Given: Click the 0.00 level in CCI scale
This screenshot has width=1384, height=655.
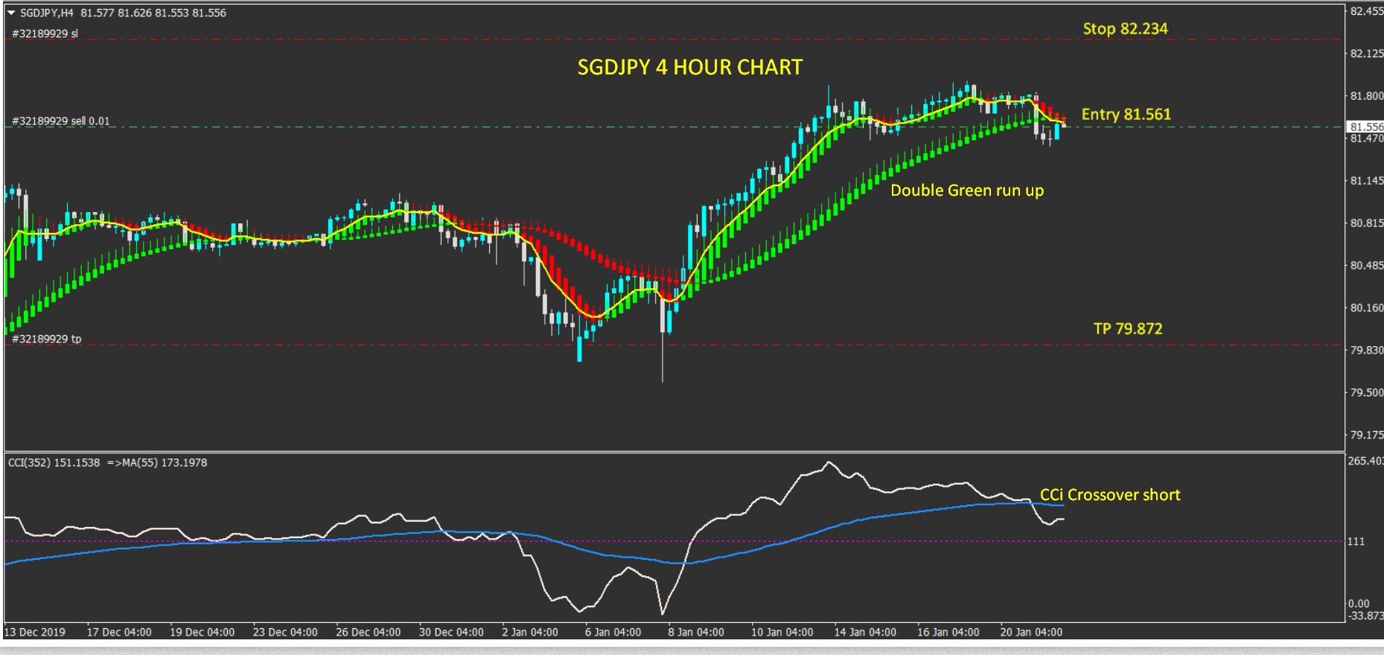Looking at the screenshot, I should pyautogui.click(x=1359, y=604).
